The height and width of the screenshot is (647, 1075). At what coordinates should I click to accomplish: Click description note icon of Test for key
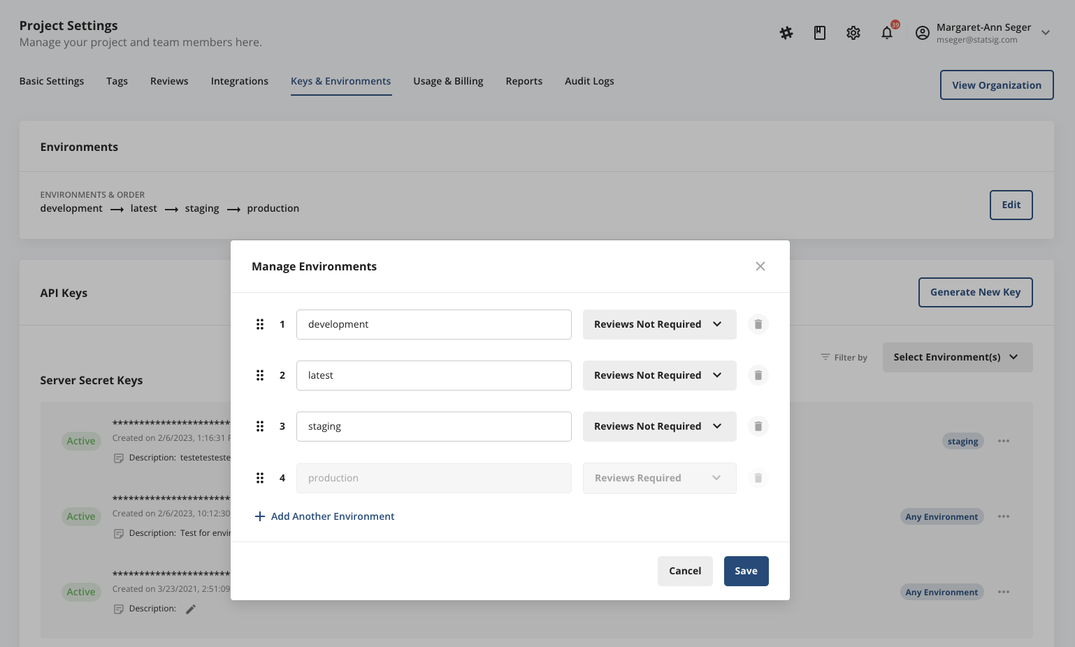119,534
